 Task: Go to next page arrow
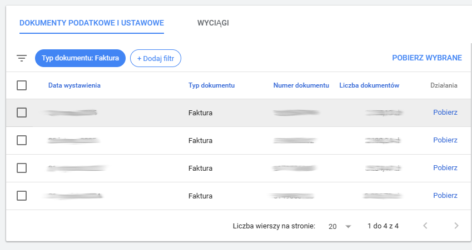(456, 226)
